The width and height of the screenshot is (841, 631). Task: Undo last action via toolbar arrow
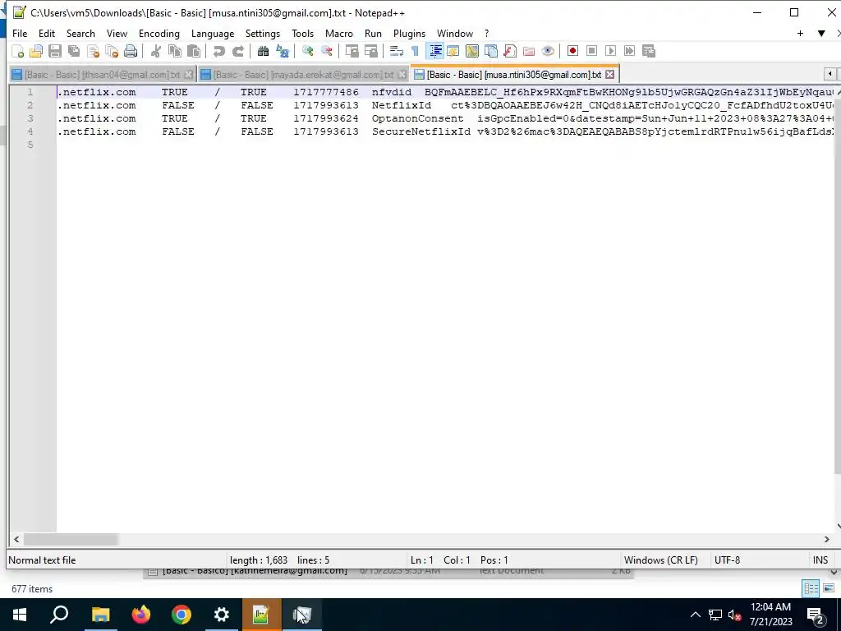click(x=218, y=51)
